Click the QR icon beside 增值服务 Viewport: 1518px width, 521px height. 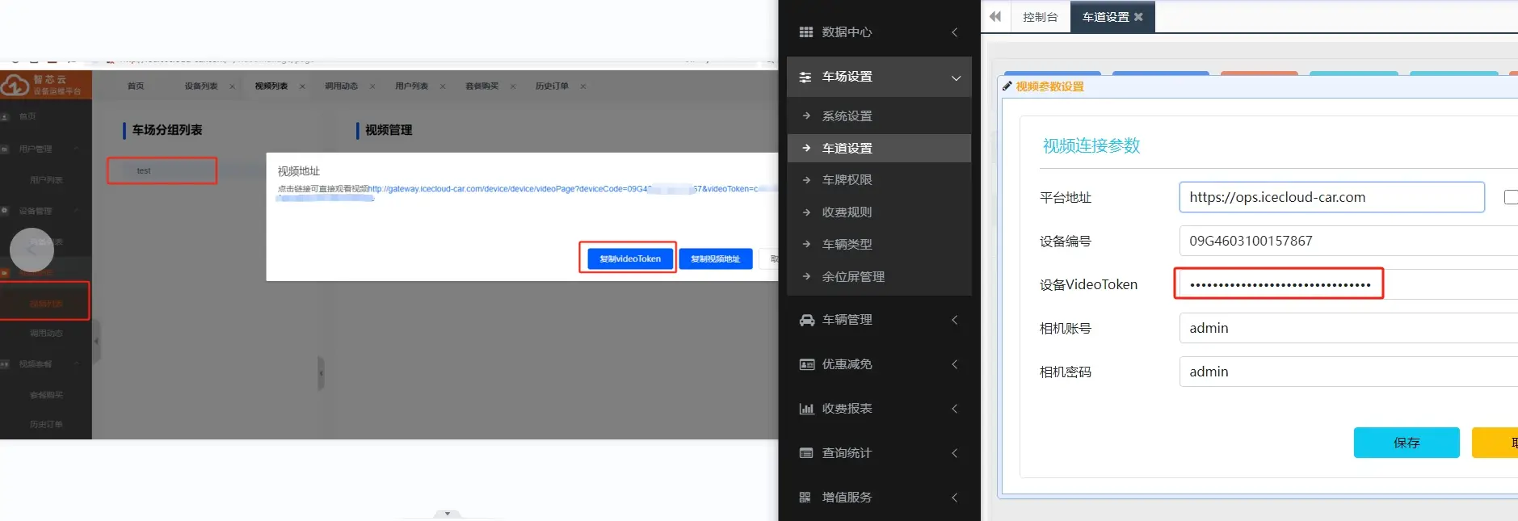(805, 498)
